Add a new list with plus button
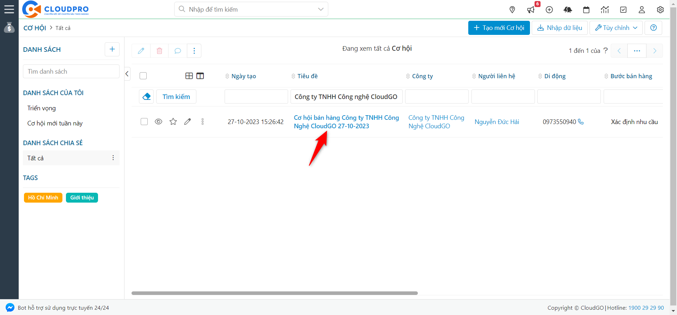Viewport: 677px width, 315px height. pyautogui.click(x=112, y=49)
